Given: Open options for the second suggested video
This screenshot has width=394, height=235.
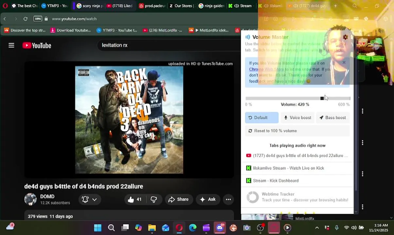Looking at the screenshot, I should coord(362,143).
